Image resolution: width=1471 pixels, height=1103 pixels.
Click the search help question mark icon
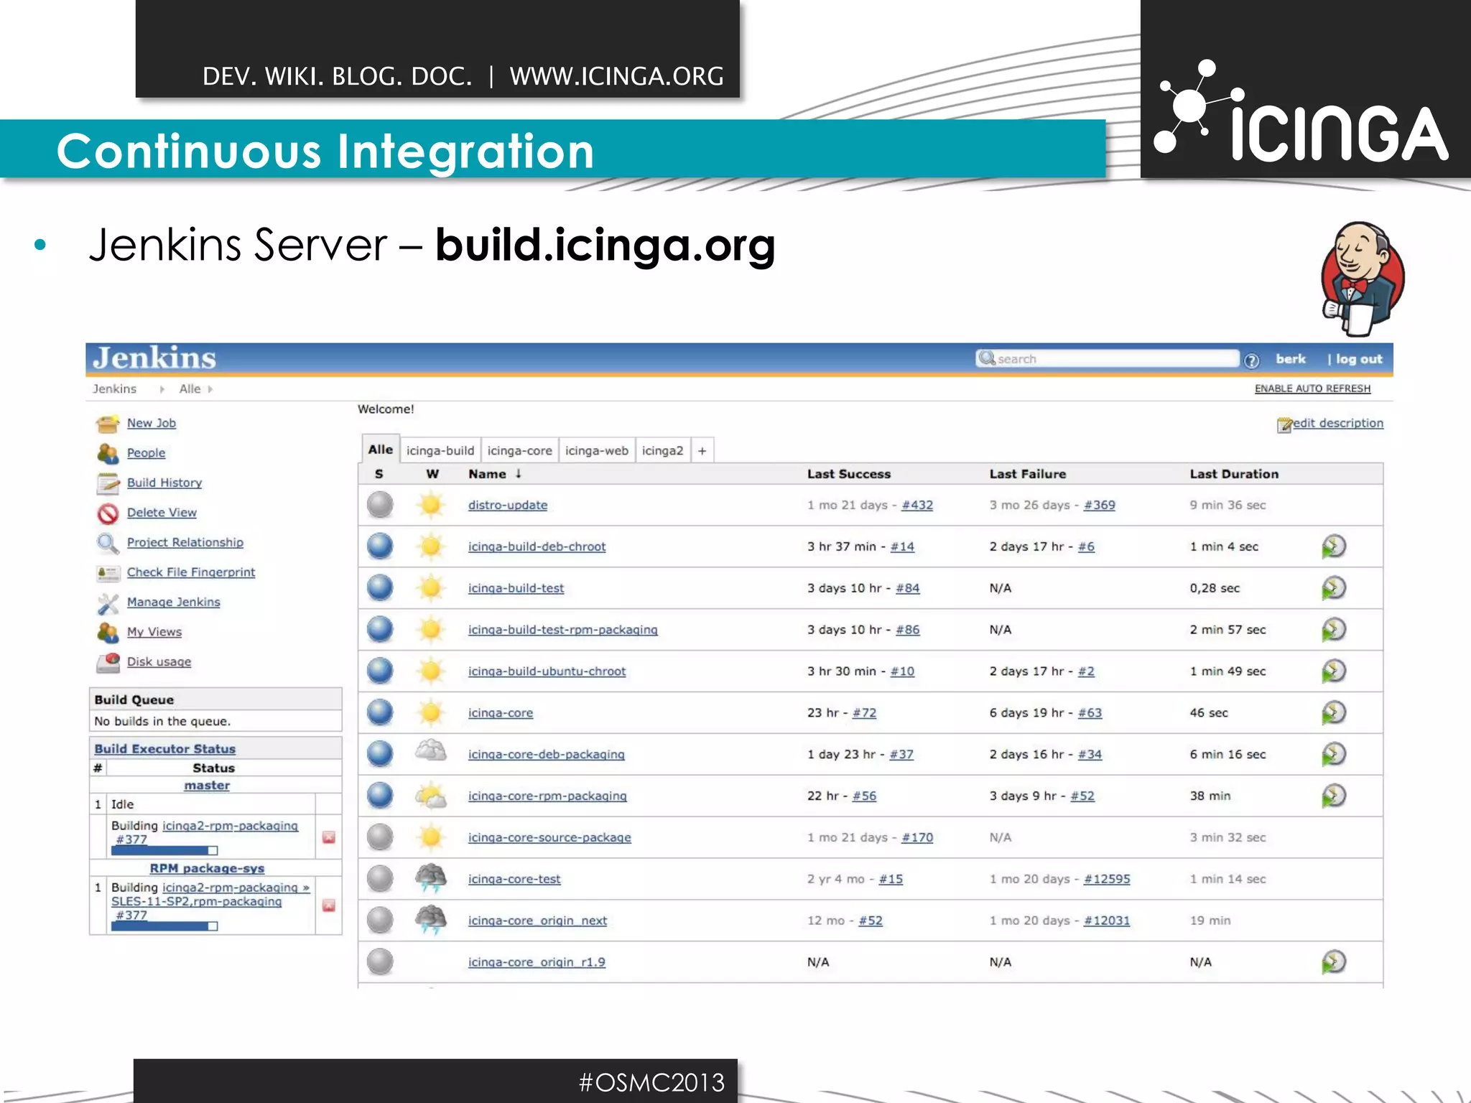point(1251,360)
